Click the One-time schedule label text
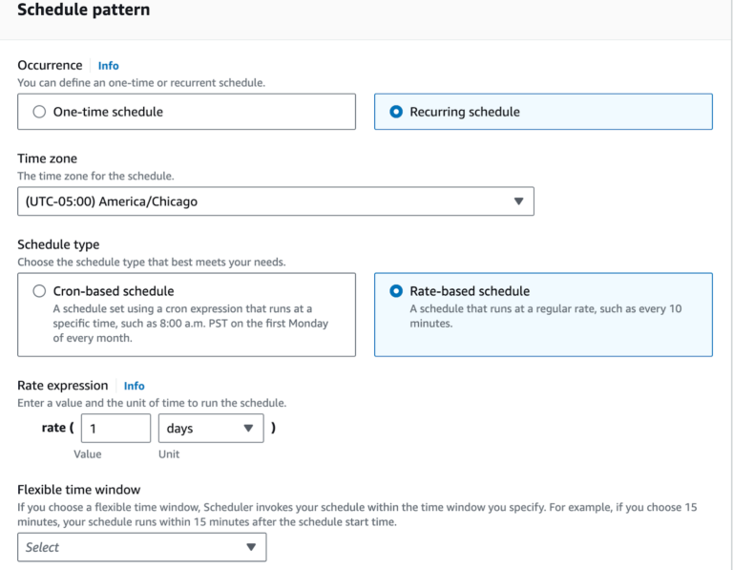The height and width of the screenshot is (570, 733). [x=108, y=112]
